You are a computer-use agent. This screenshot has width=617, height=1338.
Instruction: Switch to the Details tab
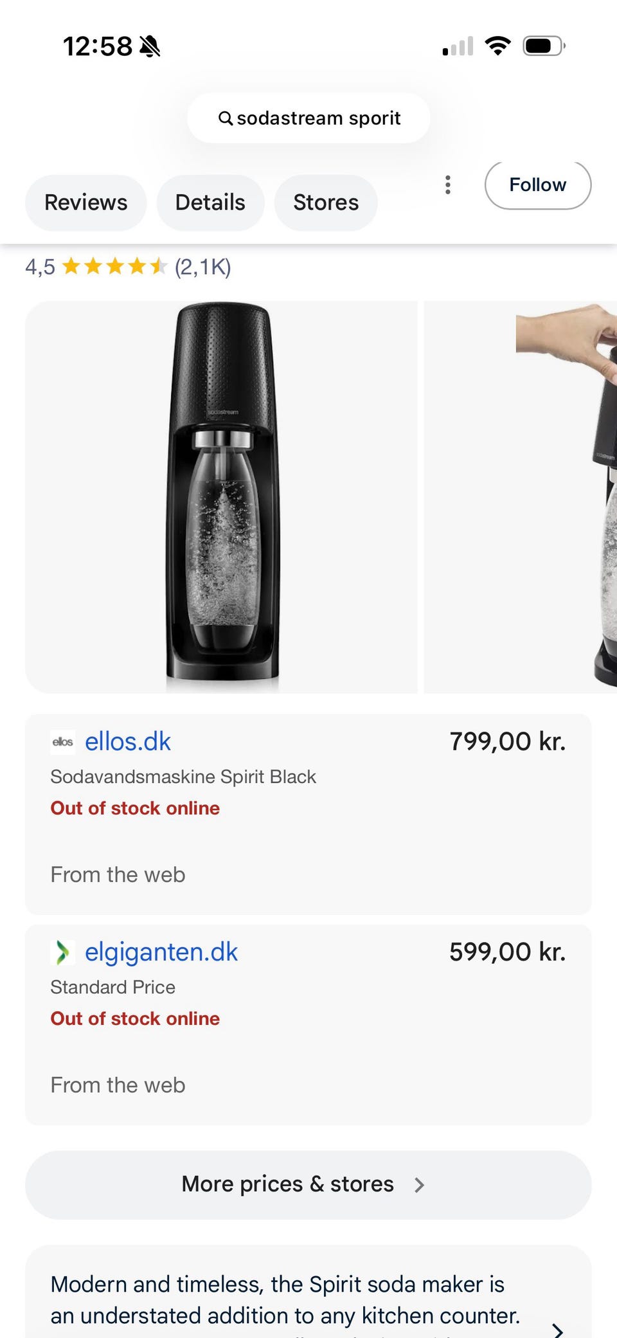coord(210,203)
